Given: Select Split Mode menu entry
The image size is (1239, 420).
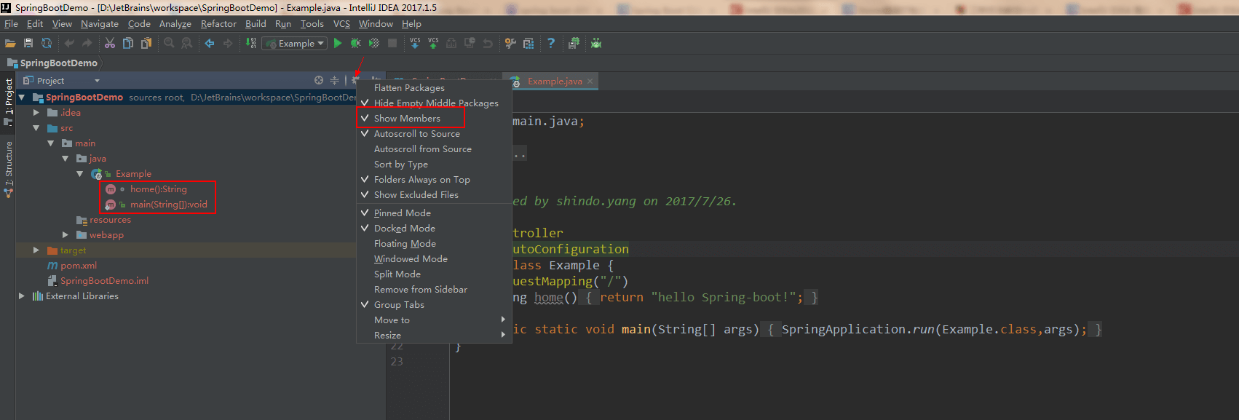Looking at the screenshot, I should (434, 274).
